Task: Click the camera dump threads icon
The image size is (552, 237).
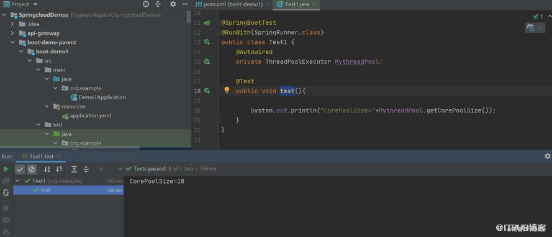Action: click(6, 220)
